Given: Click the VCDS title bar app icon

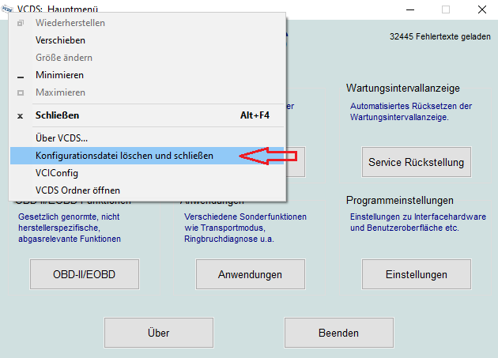Looking at the screenshot, I should tap(7, 9).
